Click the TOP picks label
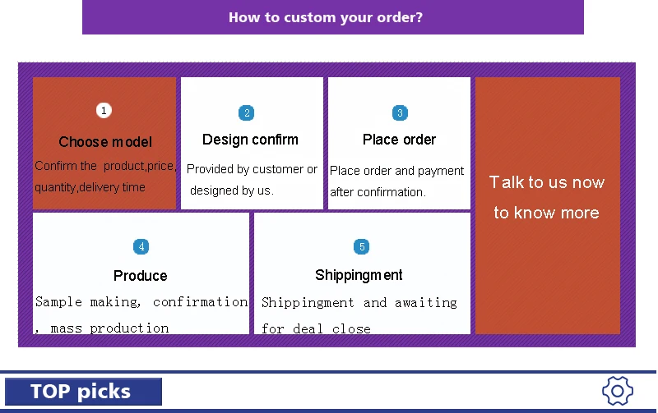 pyautogui.click(x=81, y=392)
